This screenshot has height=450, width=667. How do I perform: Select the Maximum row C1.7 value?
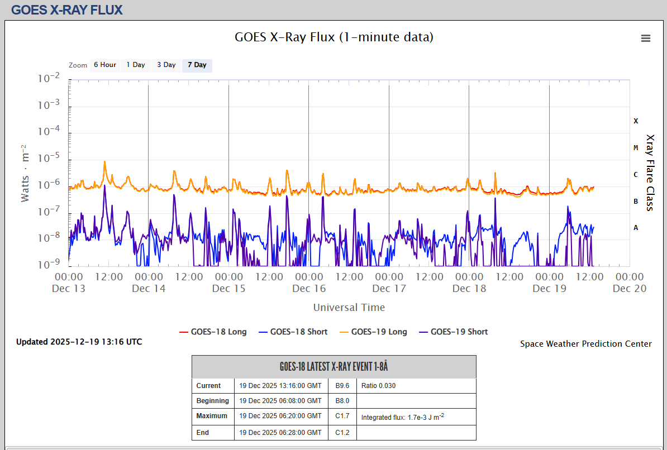click(342, 416)
